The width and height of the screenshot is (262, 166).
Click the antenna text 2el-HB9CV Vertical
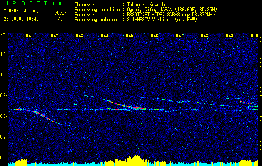162,20
